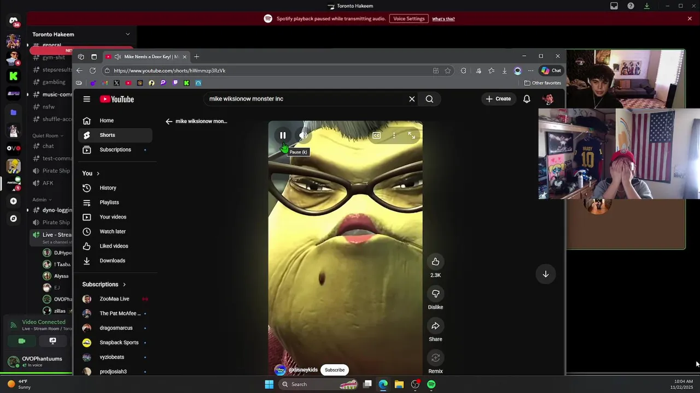Dislike the Short video
This screenshot has height=393, width=700.
point(435,294)
